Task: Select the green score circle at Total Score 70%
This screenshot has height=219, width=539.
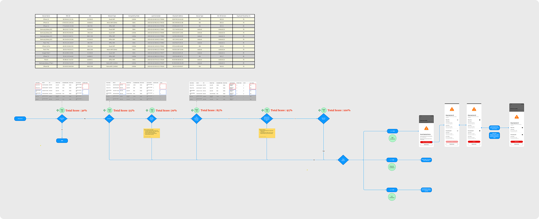Action: [x=152, y=110]
